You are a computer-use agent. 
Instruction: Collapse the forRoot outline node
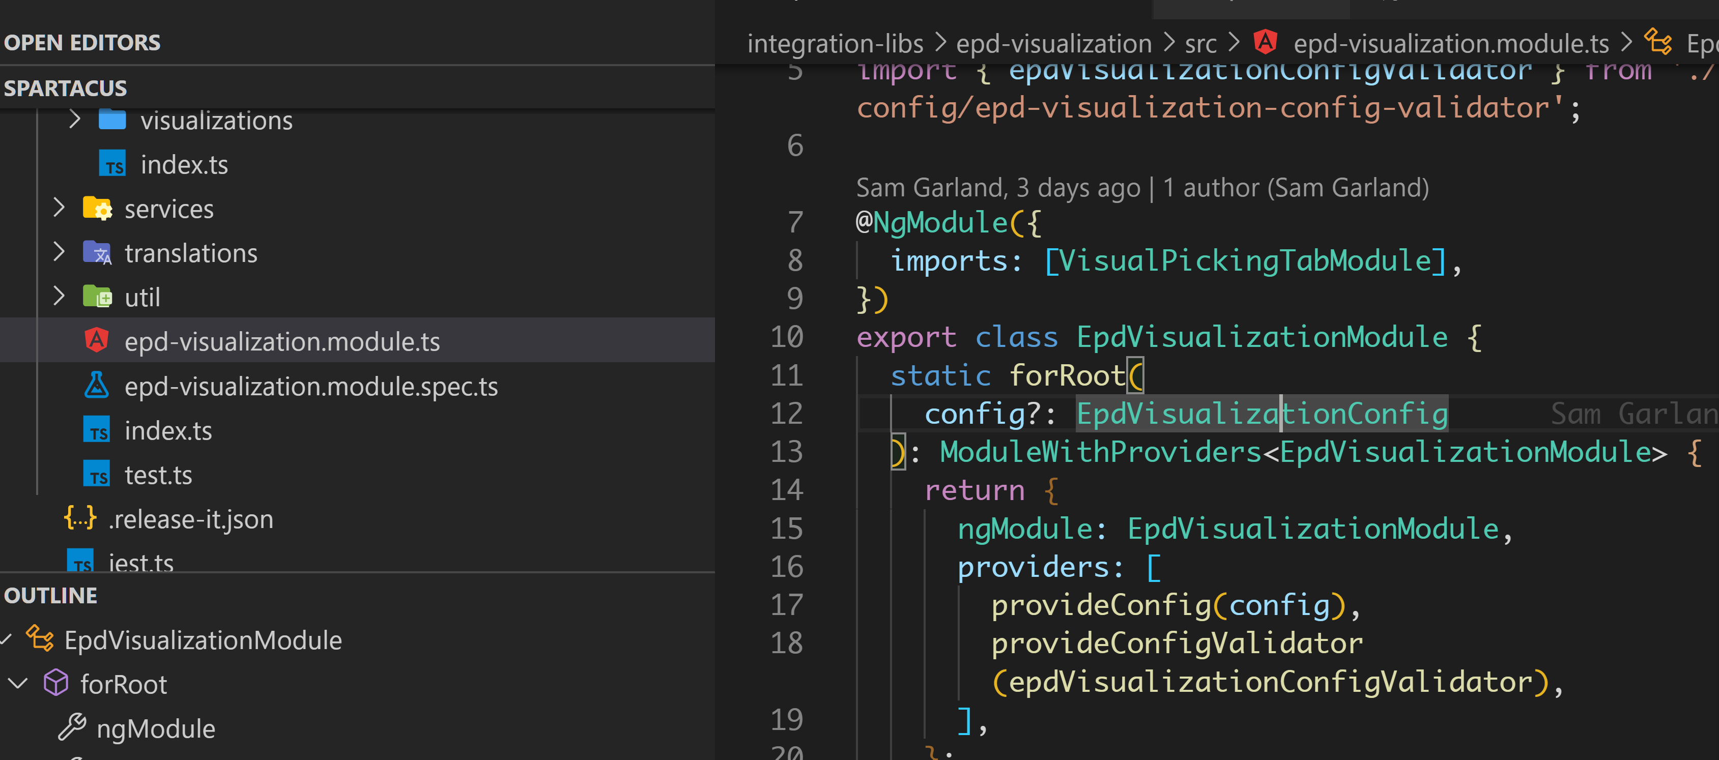click(x=17, y=683)
